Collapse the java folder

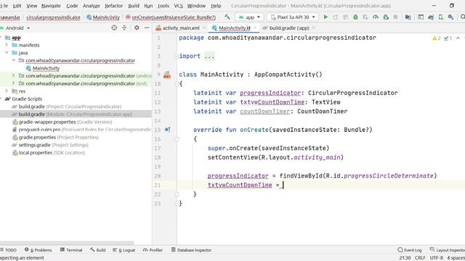tap(7, 53)
